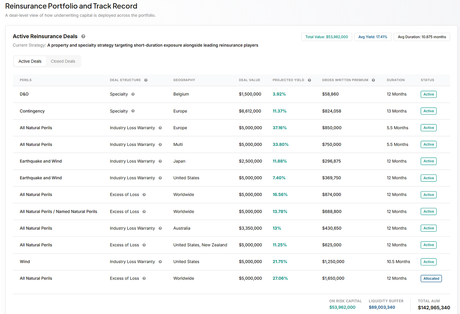Click the Japan geography cell
460x314 pixels.
179,161
